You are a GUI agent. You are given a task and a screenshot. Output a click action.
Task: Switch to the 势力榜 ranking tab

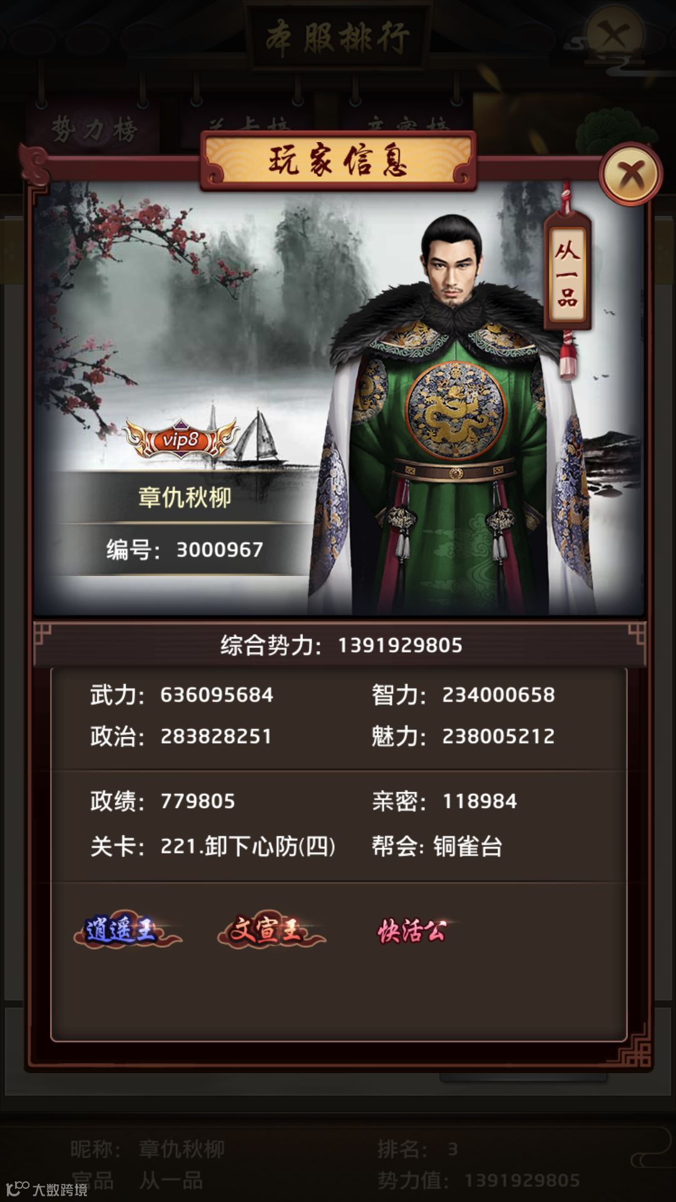(94, 128)
